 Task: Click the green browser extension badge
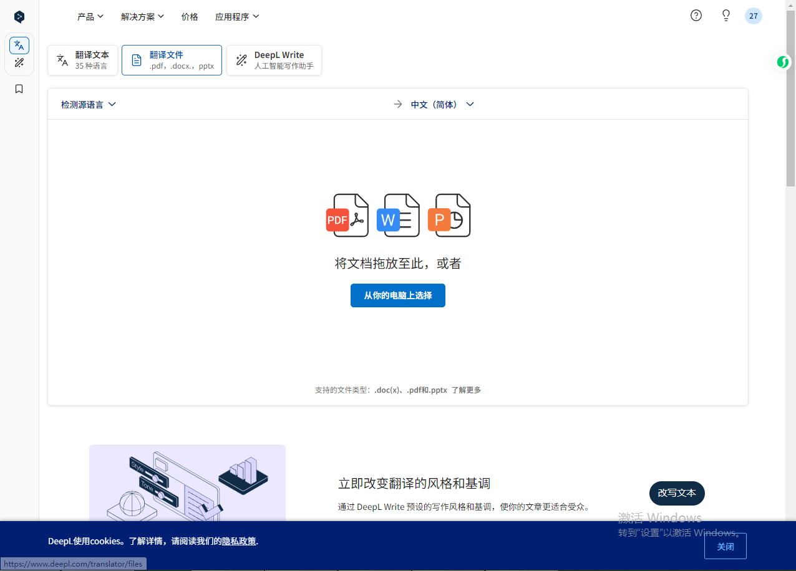click(x=782, y=62)
